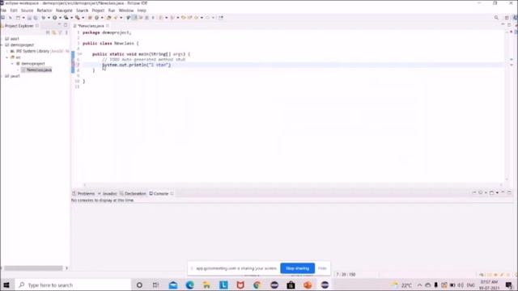This screenshot has height=291, width=518.
Task: Open the Windows Start menu
Action: pos(6,285)
